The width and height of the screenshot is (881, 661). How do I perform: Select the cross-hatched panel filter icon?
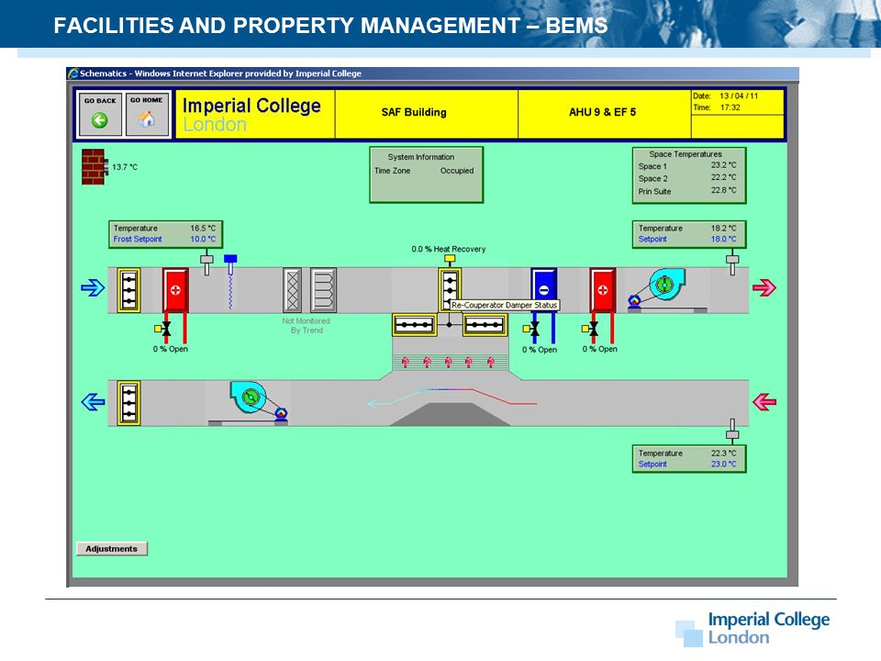[292, 290]
